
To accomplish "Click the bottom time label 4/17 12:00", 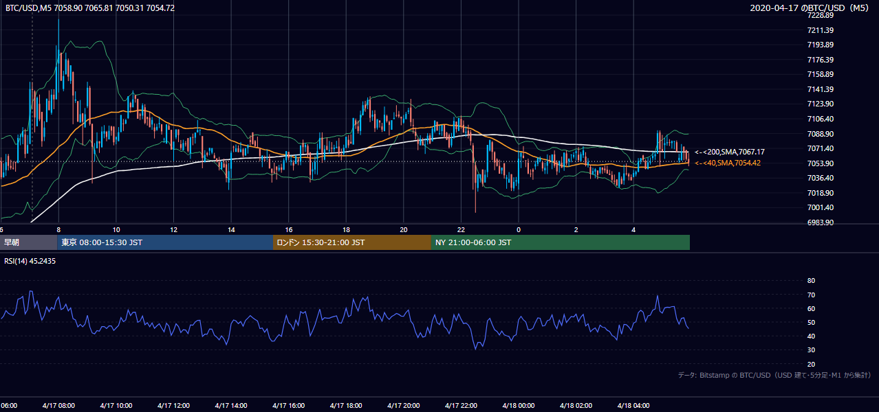I will pyautogui.click(x=173, y=406).
